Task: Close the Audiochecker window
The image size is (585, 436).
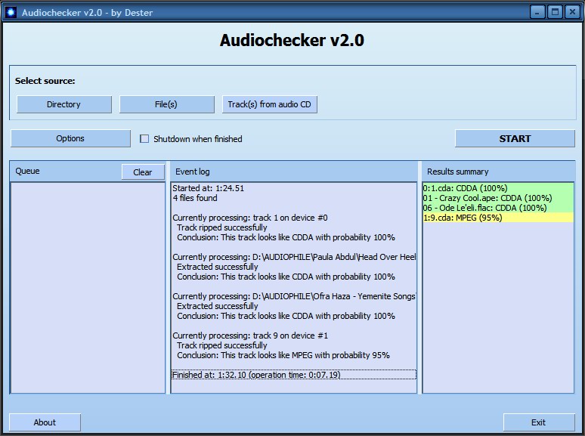Action: [572, 12]
